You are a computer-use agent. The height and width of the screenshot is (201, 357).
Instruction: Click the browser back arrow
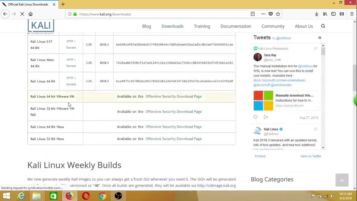click(5, 14)
